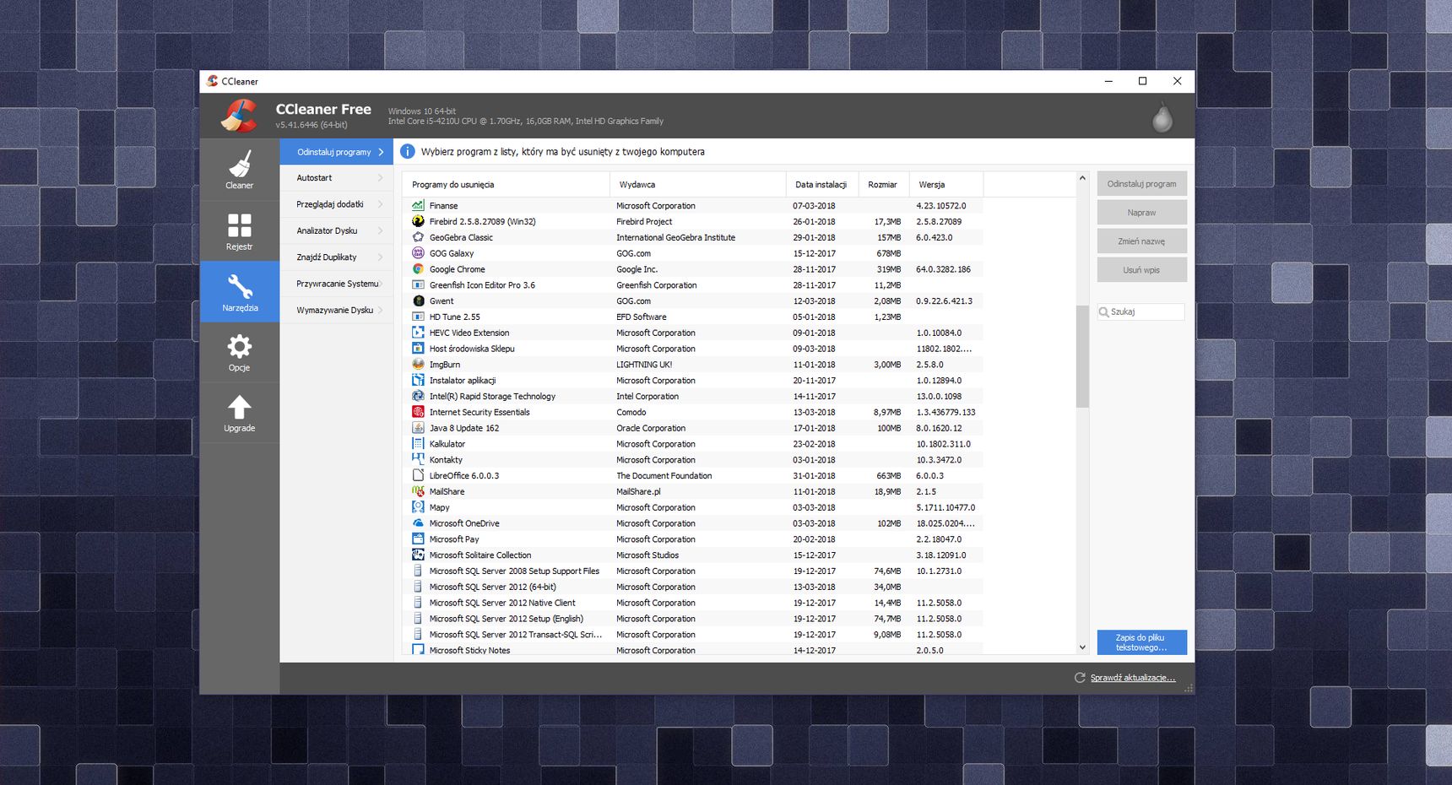Open the Znajdź Duplikaty menu item

[x=337, y=257]
